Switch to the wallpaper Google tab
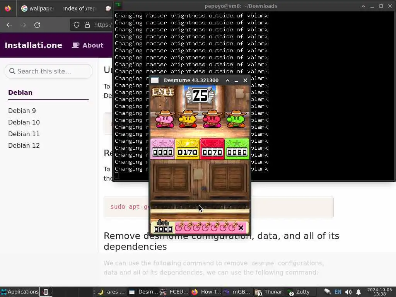Image resolution: width=396 pixels, height=297 pixels. (37, 9)
